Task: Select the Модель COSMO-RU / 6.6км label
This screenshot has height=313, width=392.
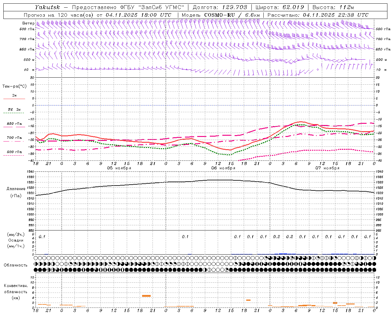Action: coord(221,15)
